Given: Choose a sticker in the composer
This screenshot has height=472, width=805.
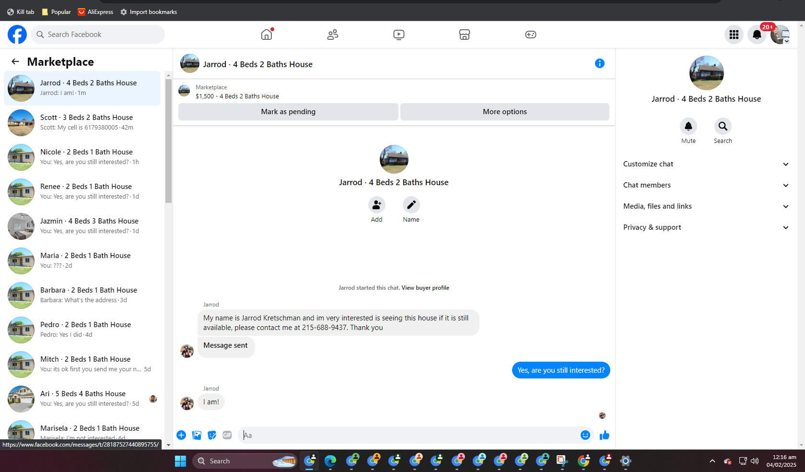Looking at the screenshot, I should [x=212, y=435].
